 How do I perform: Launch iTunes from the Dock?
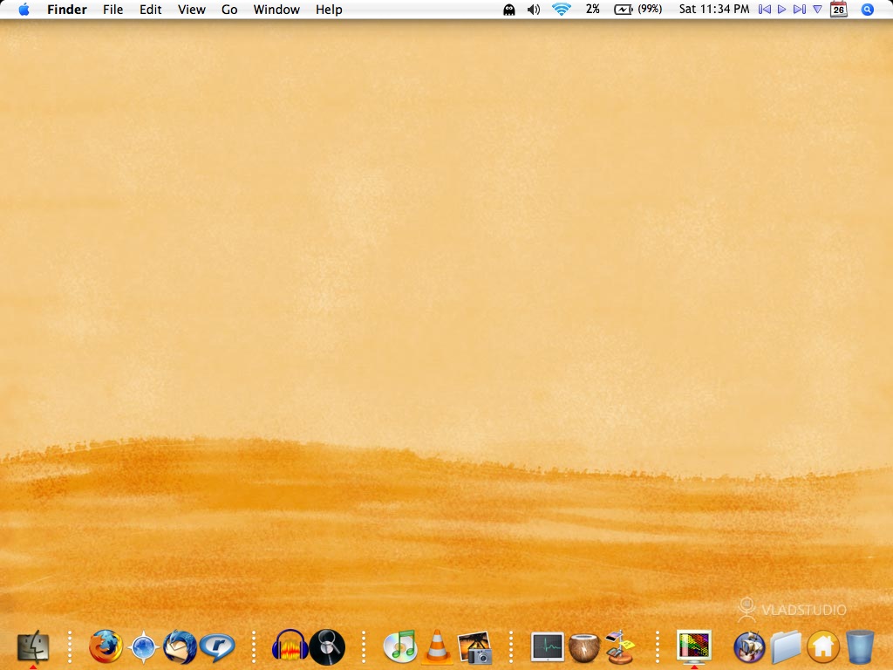(x=399, y=647)
